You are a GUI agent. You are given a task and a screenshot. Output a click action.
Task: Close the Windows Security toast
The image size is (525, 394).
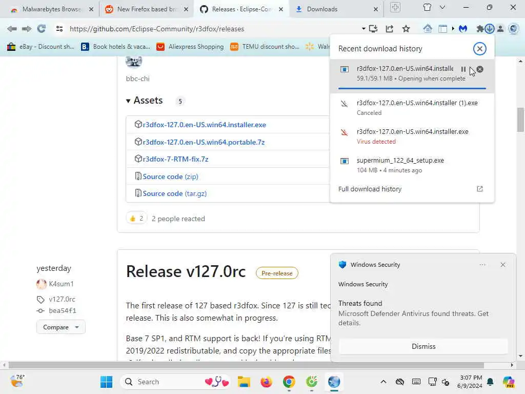(x=503, y=265)
